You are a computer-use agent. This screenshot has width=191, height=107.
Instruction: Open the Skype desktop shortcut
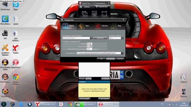click(16, 6)
